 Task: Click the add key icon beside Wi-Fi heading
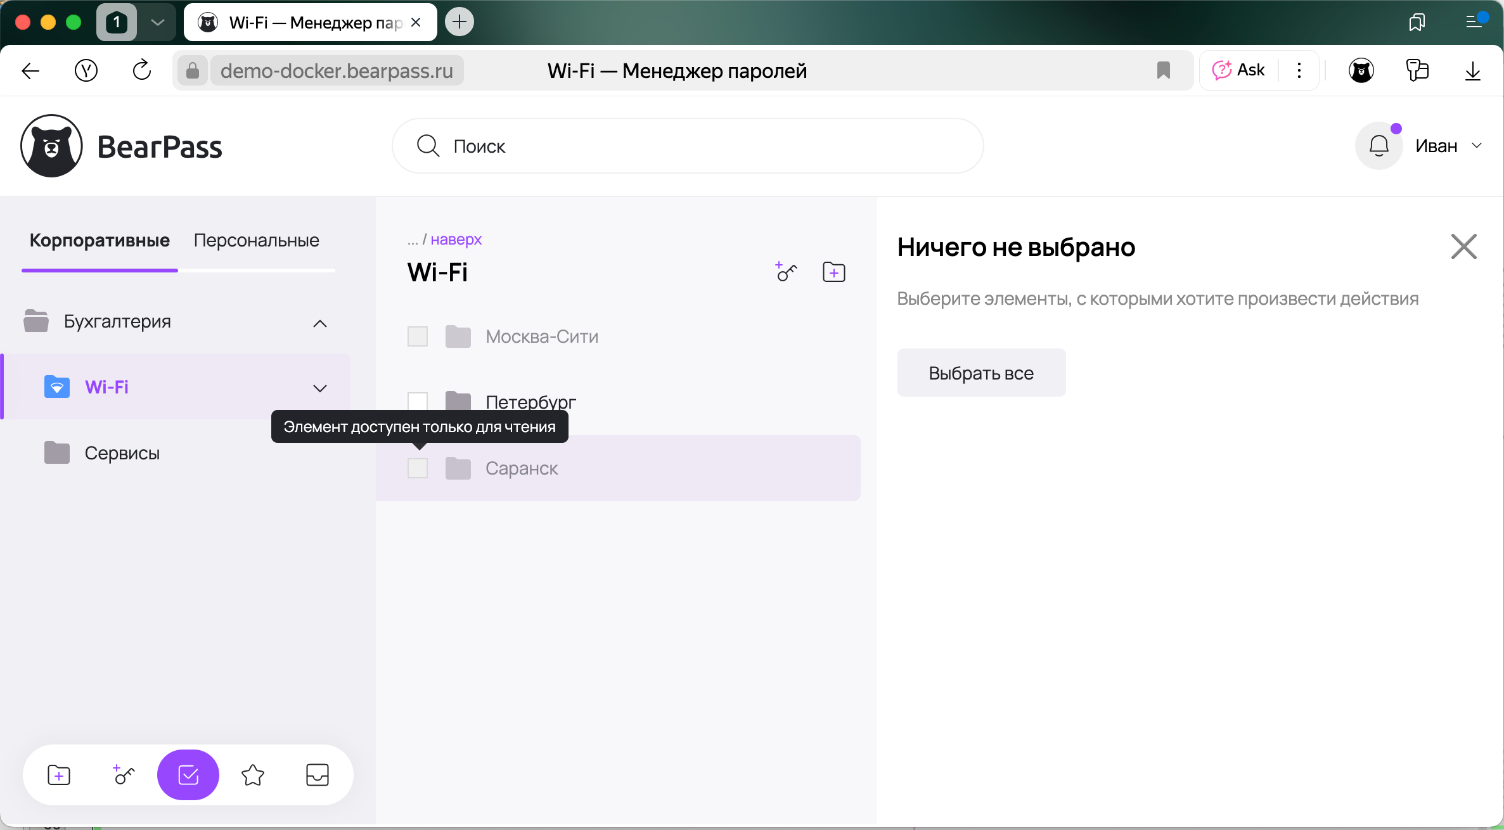[x=786, y=272]
